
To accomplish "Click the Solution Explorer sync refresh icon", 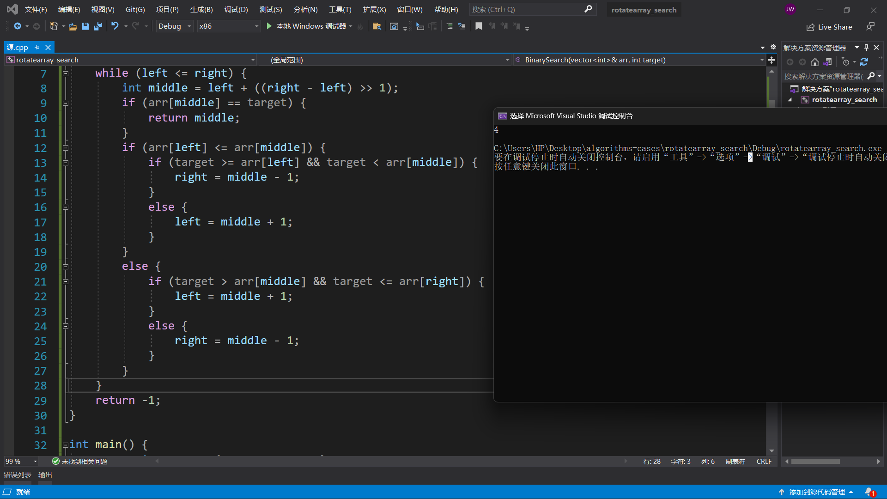I will (x=864, y=62).
